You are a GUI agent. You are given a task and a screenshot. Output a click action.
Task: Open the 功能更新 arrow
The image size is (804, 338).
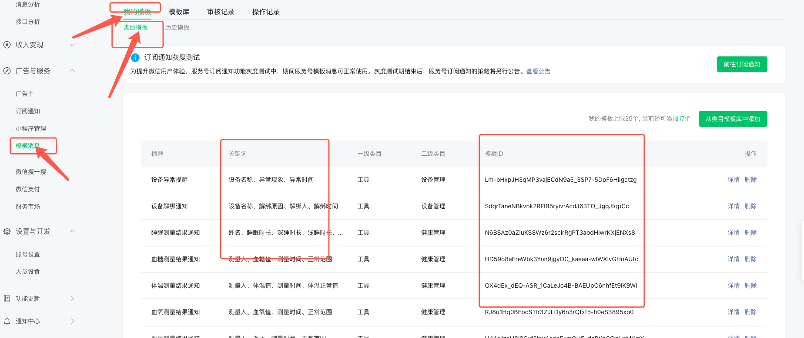72,299
